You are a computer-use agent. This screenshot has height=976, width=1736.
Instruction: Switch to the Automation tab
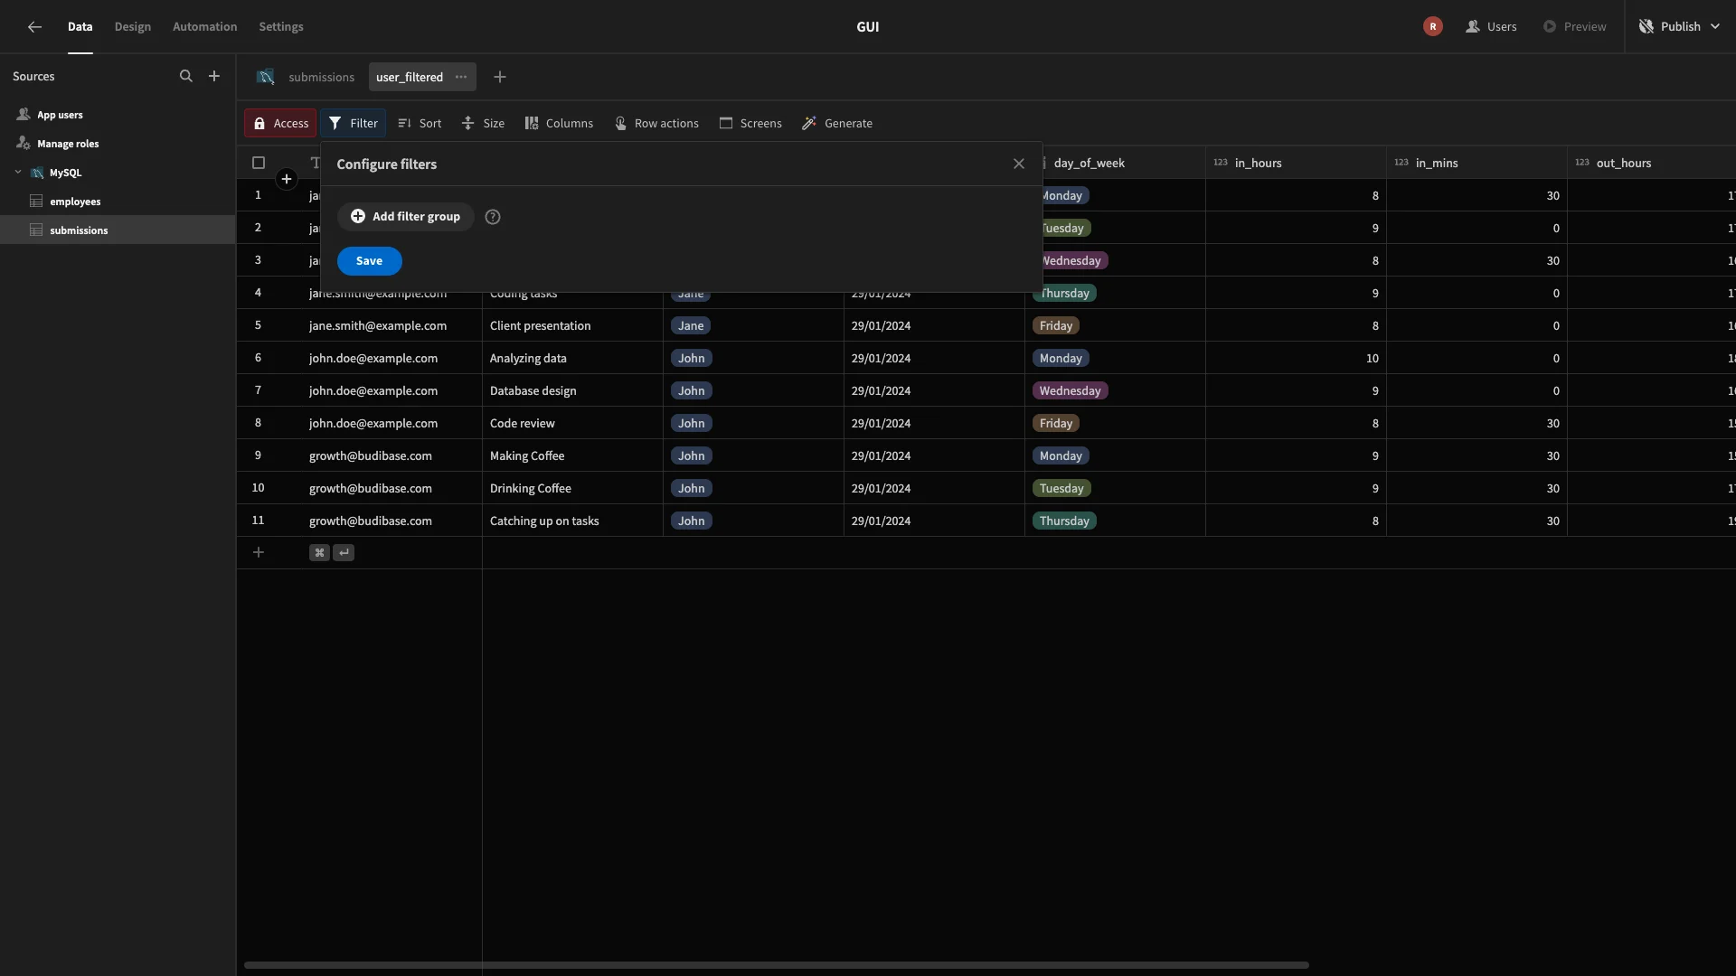[x=204, y=27]
